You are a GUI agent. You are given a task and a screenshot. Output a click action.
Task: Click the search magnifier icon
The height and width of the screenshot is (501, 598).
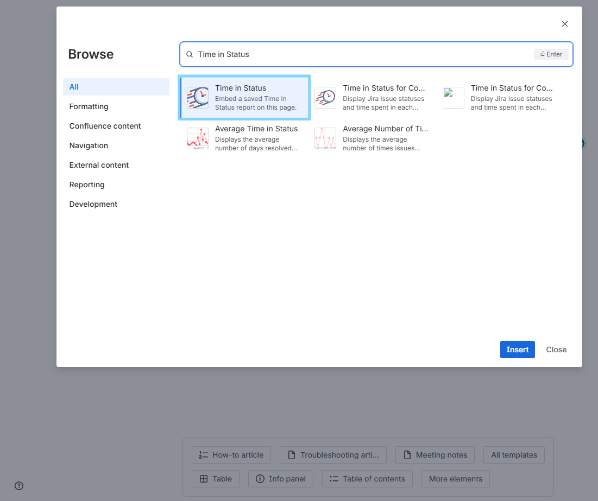pyautogui.click(x=190, y=54)
